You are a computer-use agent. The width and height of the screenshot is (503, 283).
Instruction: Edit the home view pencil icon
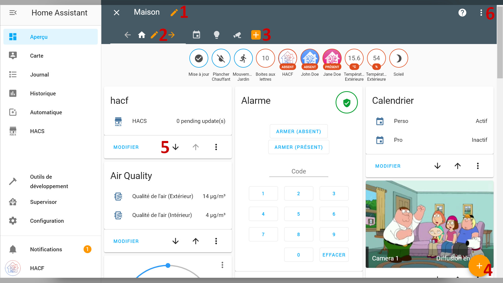point(154,35)
